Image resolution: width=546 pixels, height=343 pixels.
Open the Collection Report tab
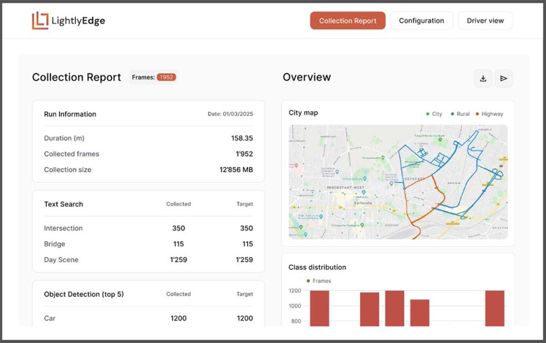[x=348, y=21]
